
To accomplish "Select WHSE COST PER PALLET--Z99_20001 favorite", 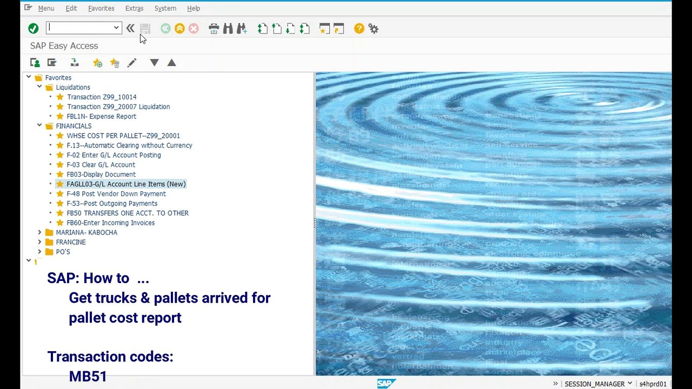I will tap(123, 136).
